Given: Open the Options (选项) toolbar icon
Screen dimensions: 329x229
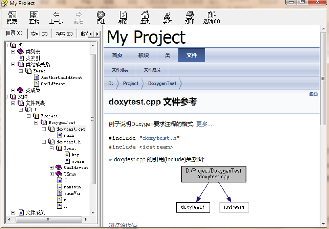Looking at the screenshot, I should pos(212,15).
